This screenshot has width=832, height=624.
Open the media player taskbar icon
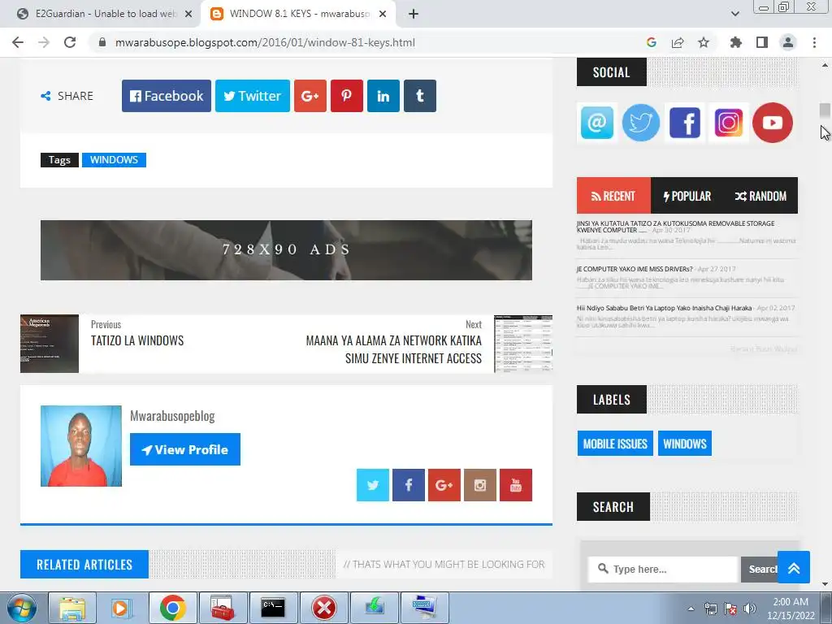tap(122, 608)
